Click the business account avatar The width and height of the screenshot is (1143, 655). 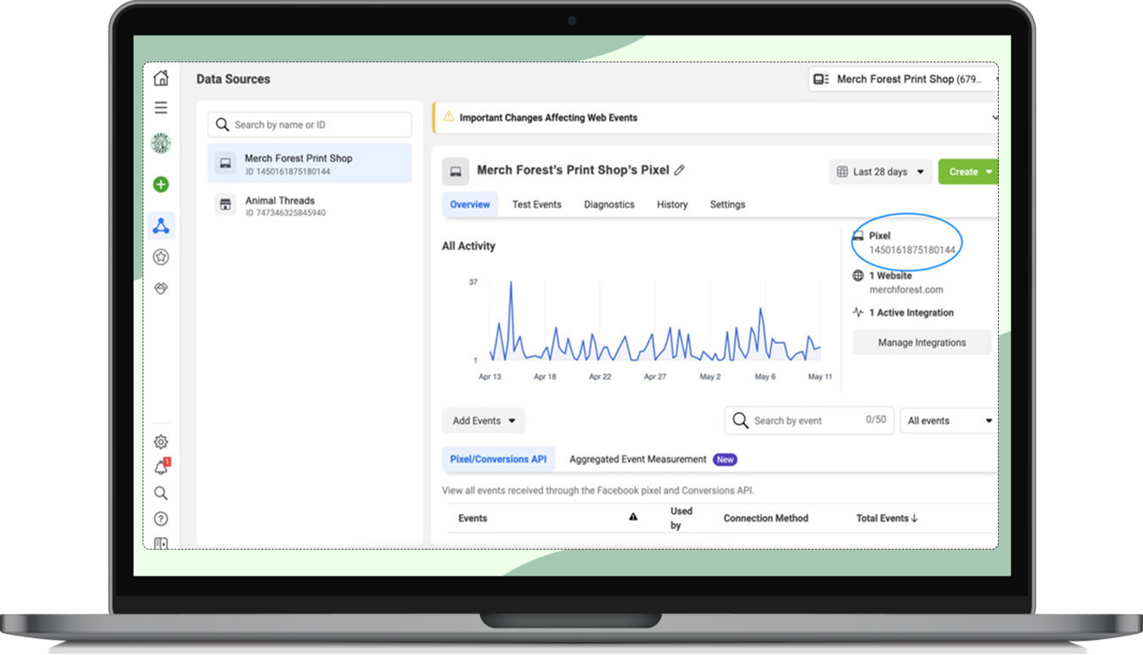click(161, 143)
